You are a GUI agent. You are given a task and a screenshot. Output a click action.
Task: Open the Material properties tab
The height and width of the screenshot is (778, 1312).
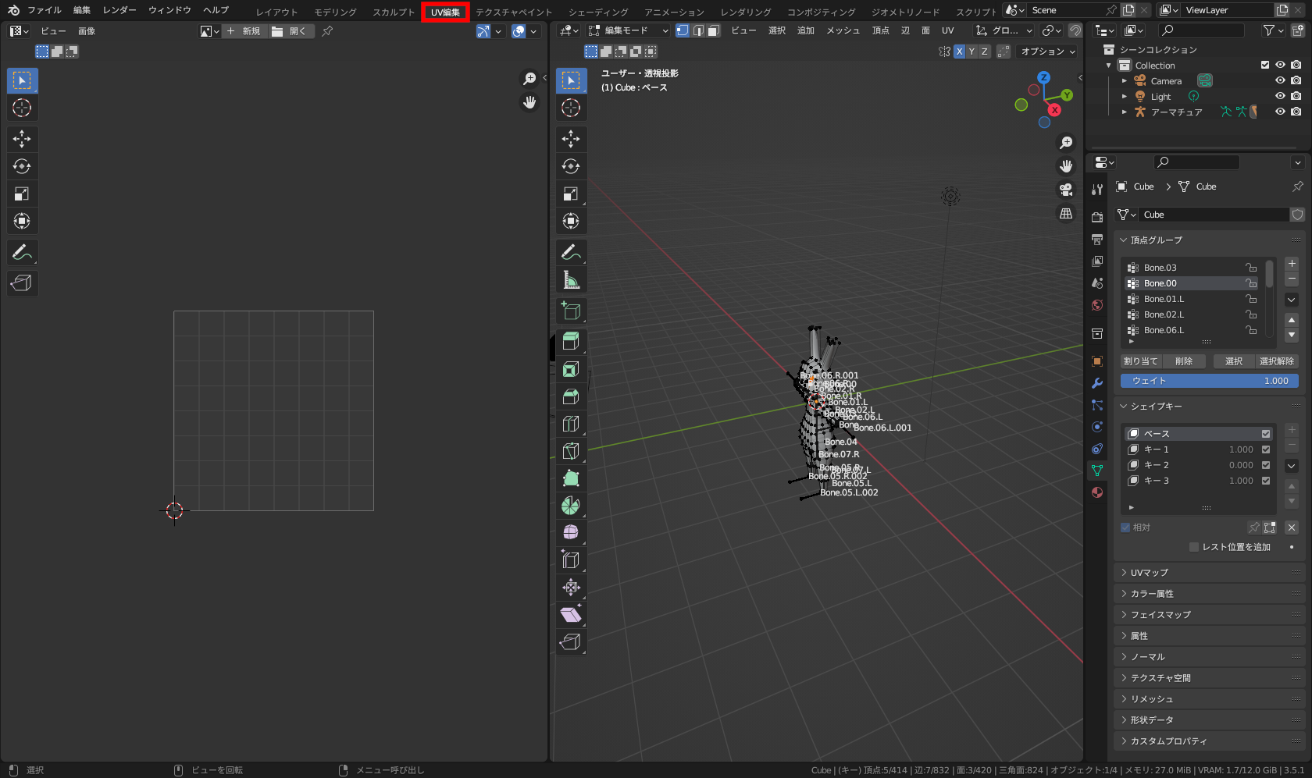[x=1097, y=492]
